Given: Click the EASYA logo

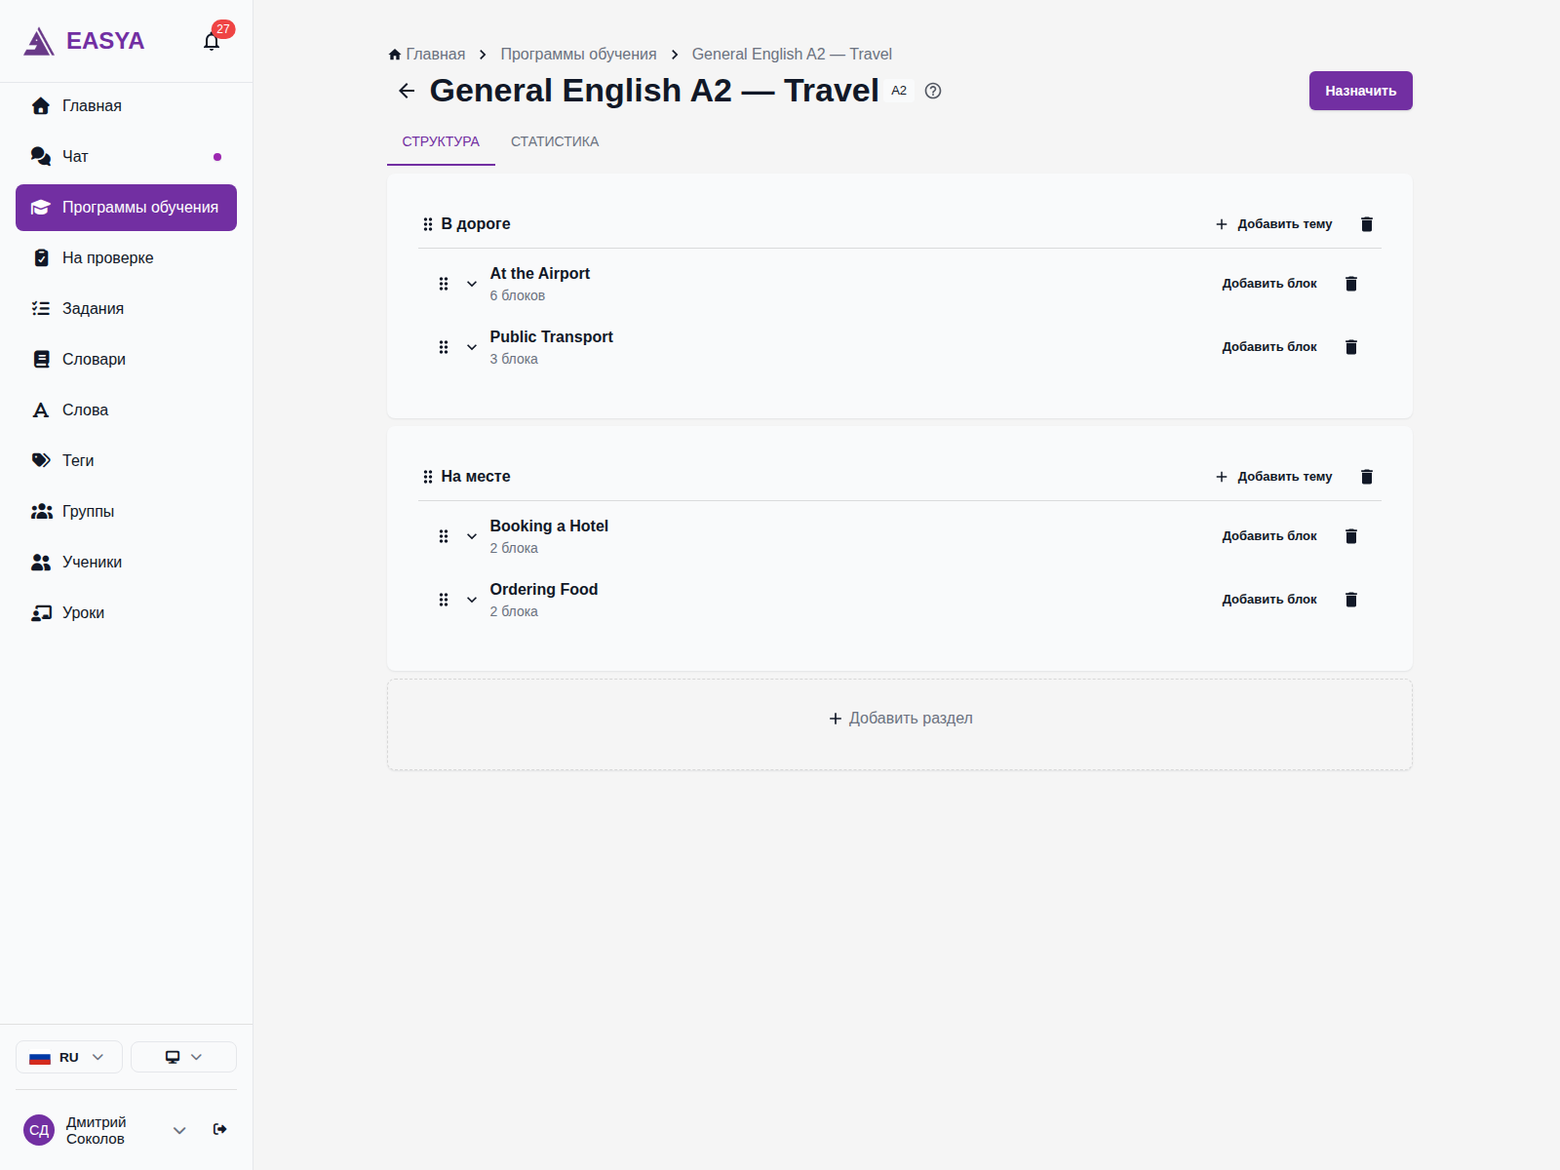Looking at the screenshot, I should coord(84,41).
